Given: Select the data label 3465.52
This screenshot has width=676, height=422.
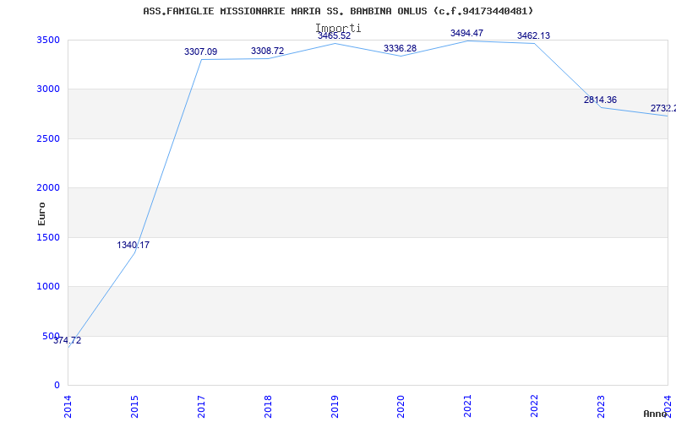Looking at the screenshot, I should 334,35.
